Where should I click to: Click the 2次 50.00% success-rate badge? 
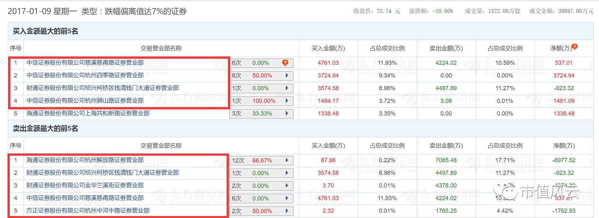click(261, 211)
